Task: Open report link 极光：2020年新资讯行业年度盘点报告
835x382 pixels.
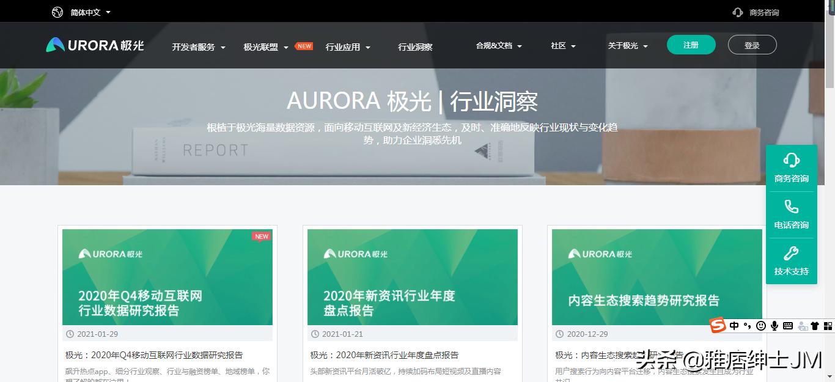Action: [384, 354]
